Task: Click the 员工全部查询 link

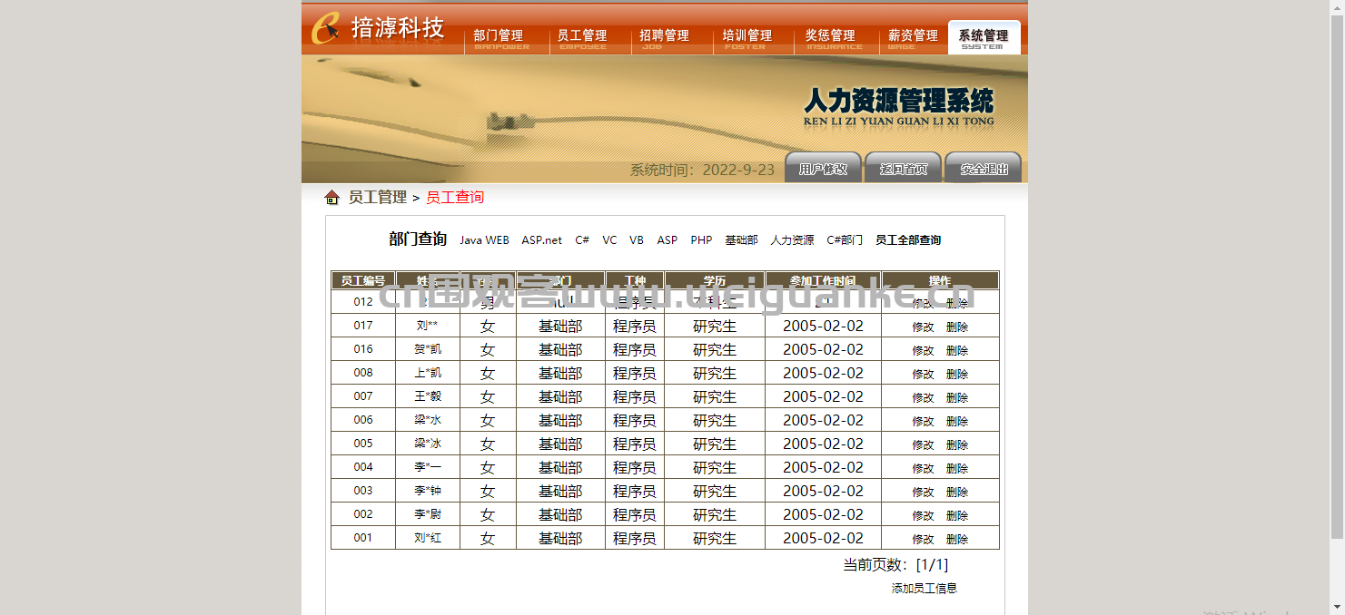Action: click(x=908, y=240)
